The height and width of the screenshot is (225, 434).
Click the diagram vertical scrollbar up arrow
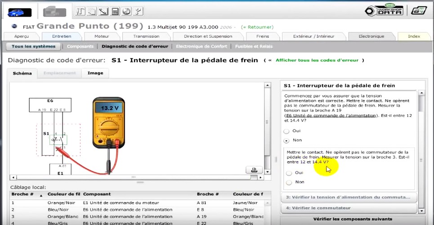pos(267,85)
